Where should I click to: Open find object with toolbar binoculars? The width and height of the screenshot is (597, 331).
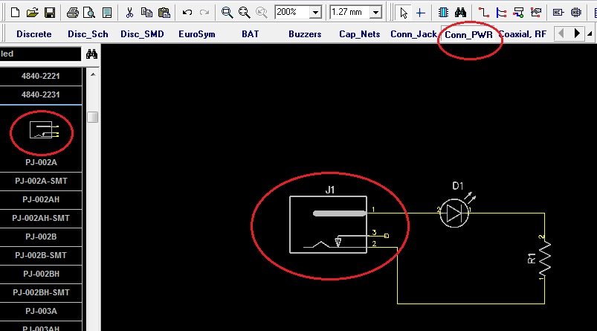pyautogui.click(x=460, y=13)
